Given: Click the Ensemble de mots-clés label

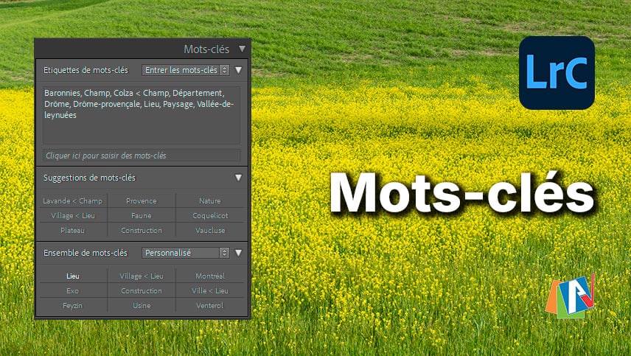Looking at the screenshot, I should pos(86,253).
